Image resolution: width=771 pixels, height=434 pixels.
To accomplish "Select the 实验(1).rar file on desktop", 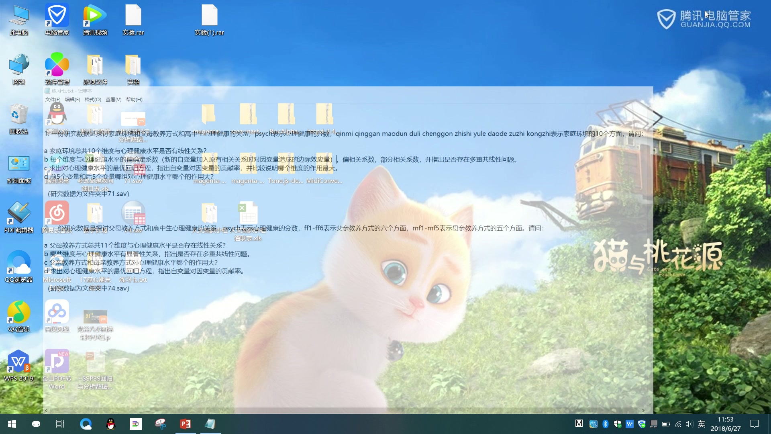I will 209,20.
